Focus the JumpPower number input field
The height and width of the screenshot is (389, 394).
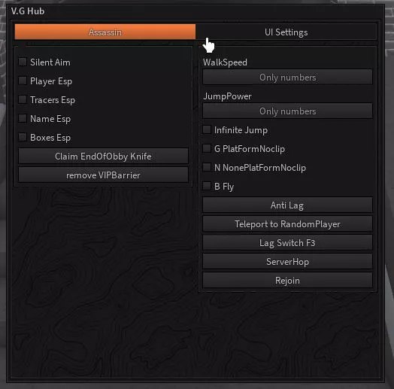pos(287,111)
